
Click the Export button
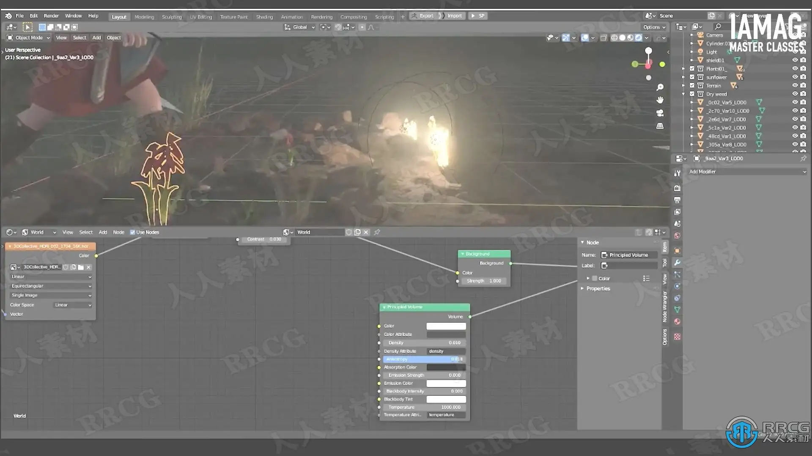(423, 16)
